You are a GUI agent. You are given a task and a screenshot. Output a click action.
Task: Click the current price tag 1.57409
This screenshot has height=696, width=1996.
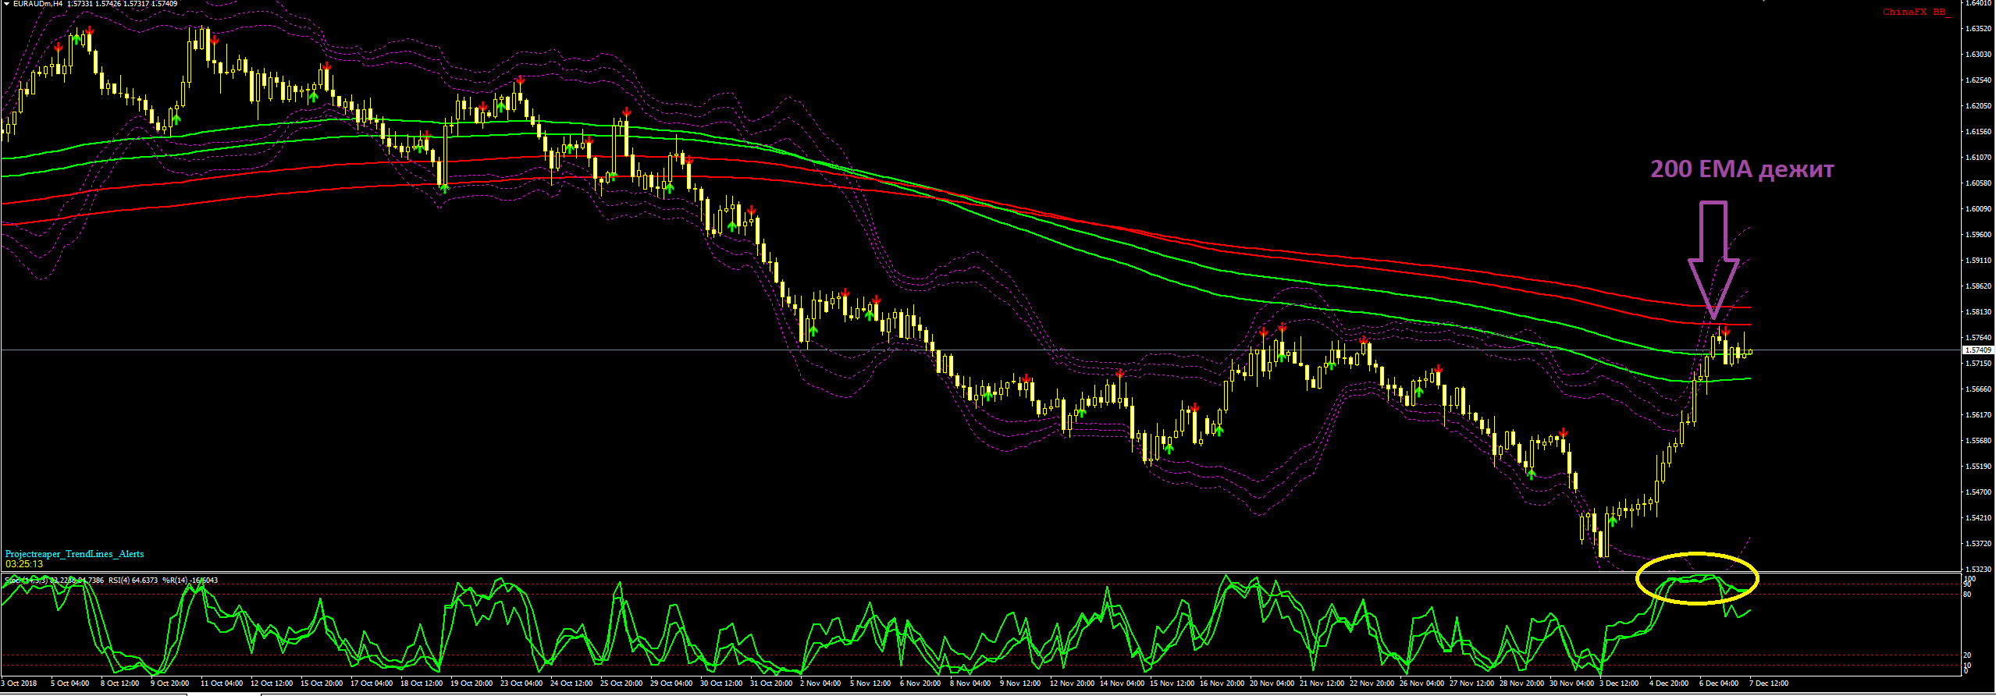coord(1977,350)
